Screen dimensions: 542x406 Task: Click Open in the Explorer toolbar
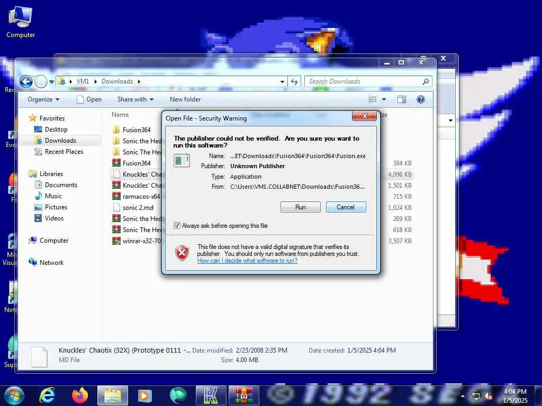pos(89,99)
